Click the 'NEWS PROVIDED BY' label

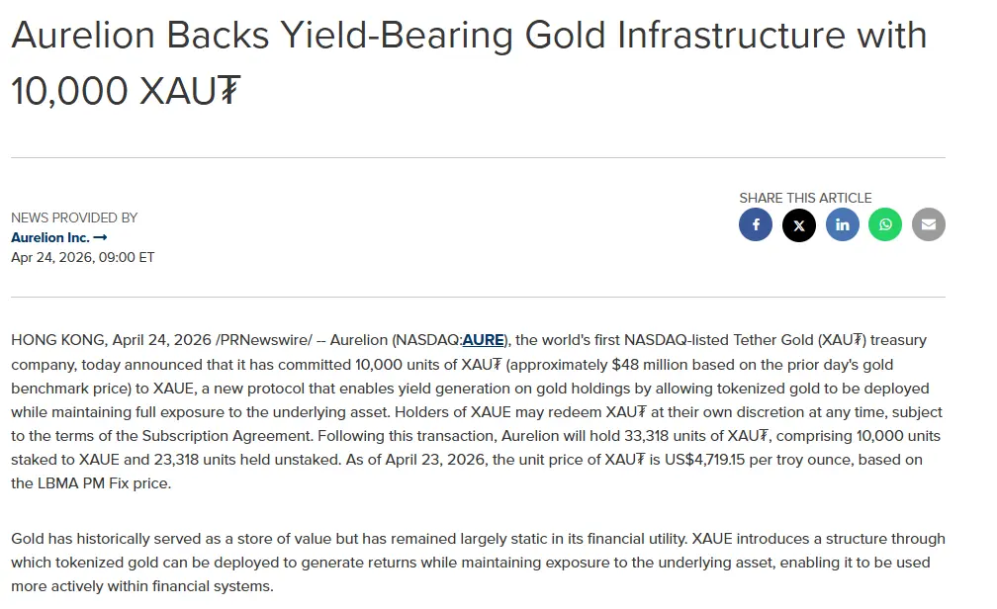(74, 218)
